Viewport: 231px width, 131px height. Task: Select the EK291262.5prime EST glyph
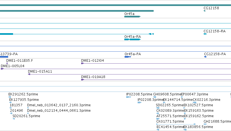point(10,97)
